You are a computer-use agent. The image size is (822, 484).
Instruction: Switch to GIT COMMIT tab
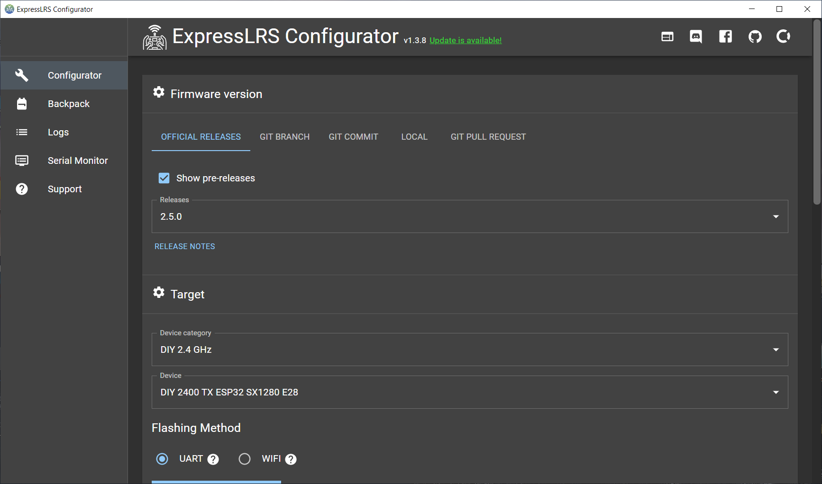[353, 137]
